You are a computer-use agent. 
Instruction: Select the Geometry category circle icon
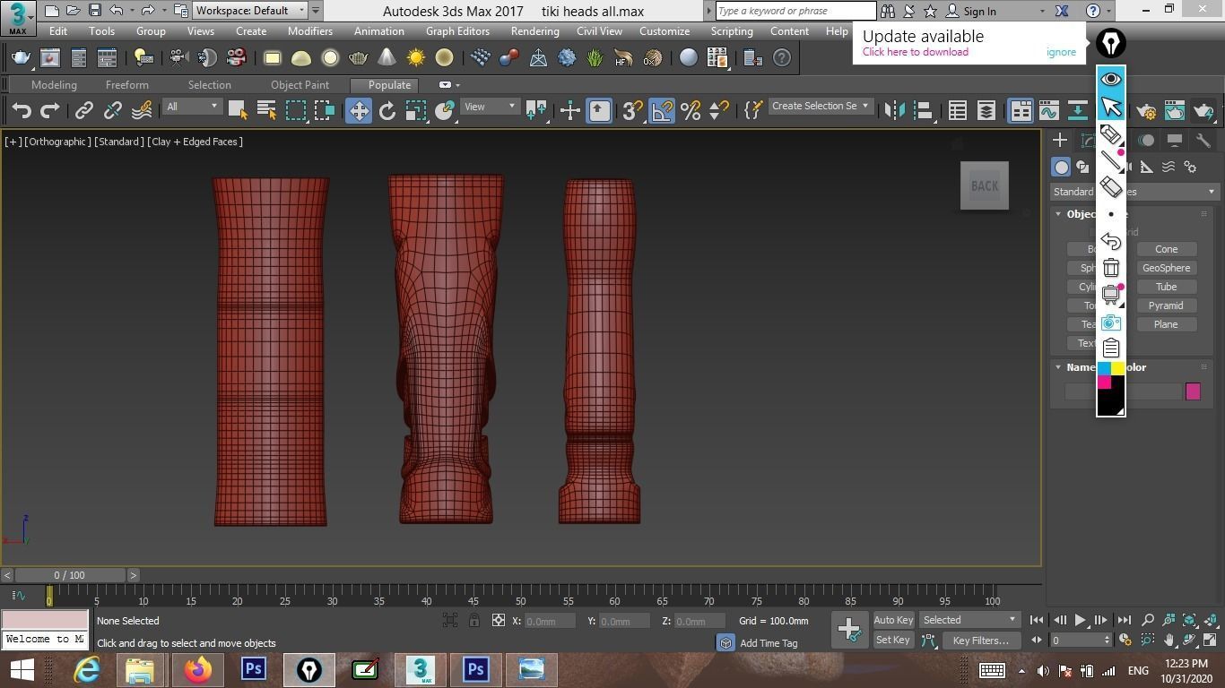pyautogui.click(x=1061, y=168)
